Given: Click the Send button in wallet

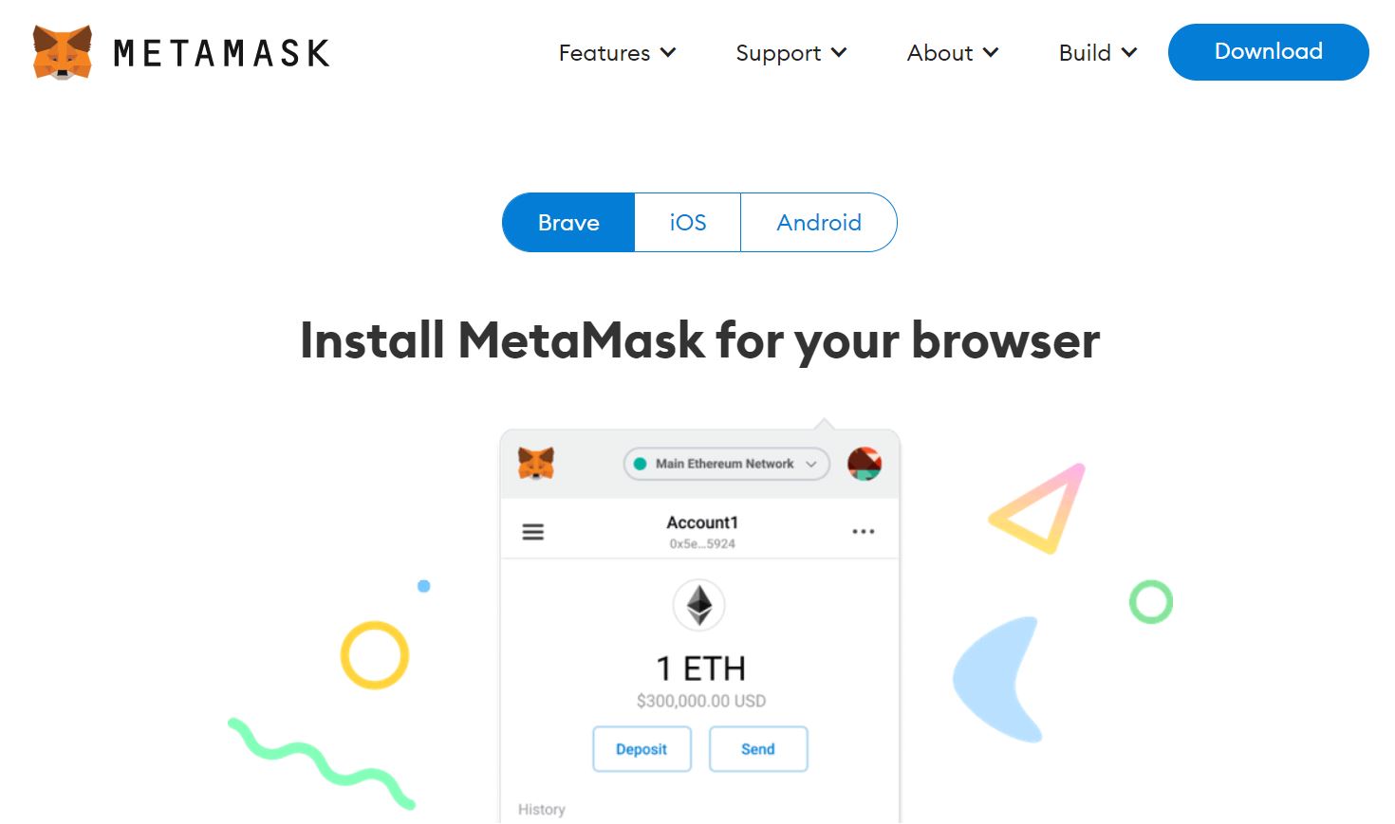Looking at the screenshot, I should (x=758, y=749).
